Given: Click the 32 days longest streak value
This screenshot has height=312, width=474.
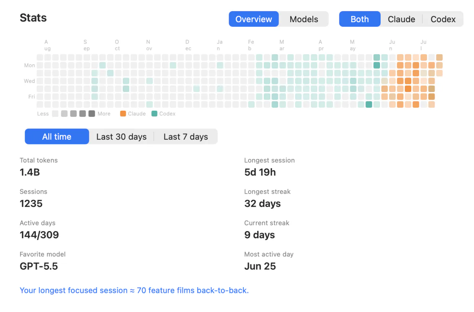Looking at the screenshot, I should point(263,204).
